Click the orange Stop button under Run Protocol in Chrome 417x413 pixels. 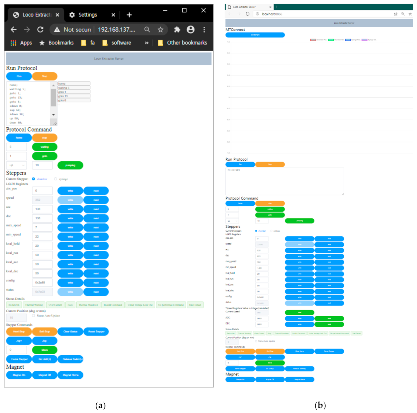click(x=45, y=76)
